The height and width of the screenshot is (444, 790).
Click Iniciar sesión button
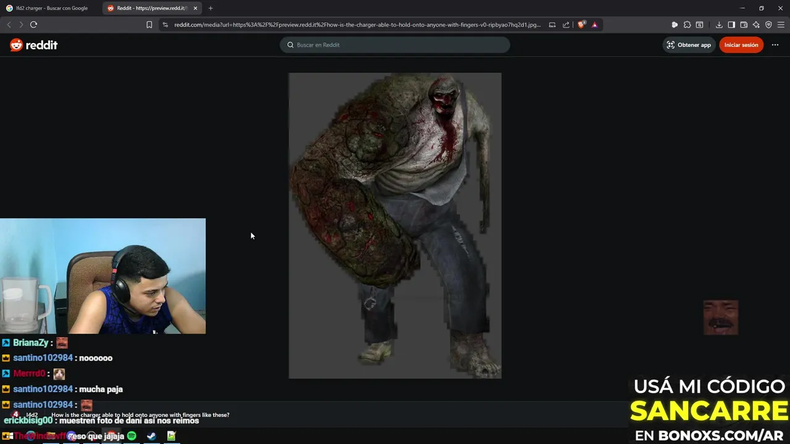[x=741, y=45]
